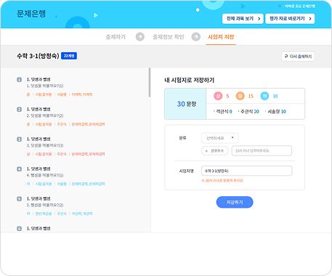
Task: Select the 시험지 저장 step tab
Action: [221, 37]
